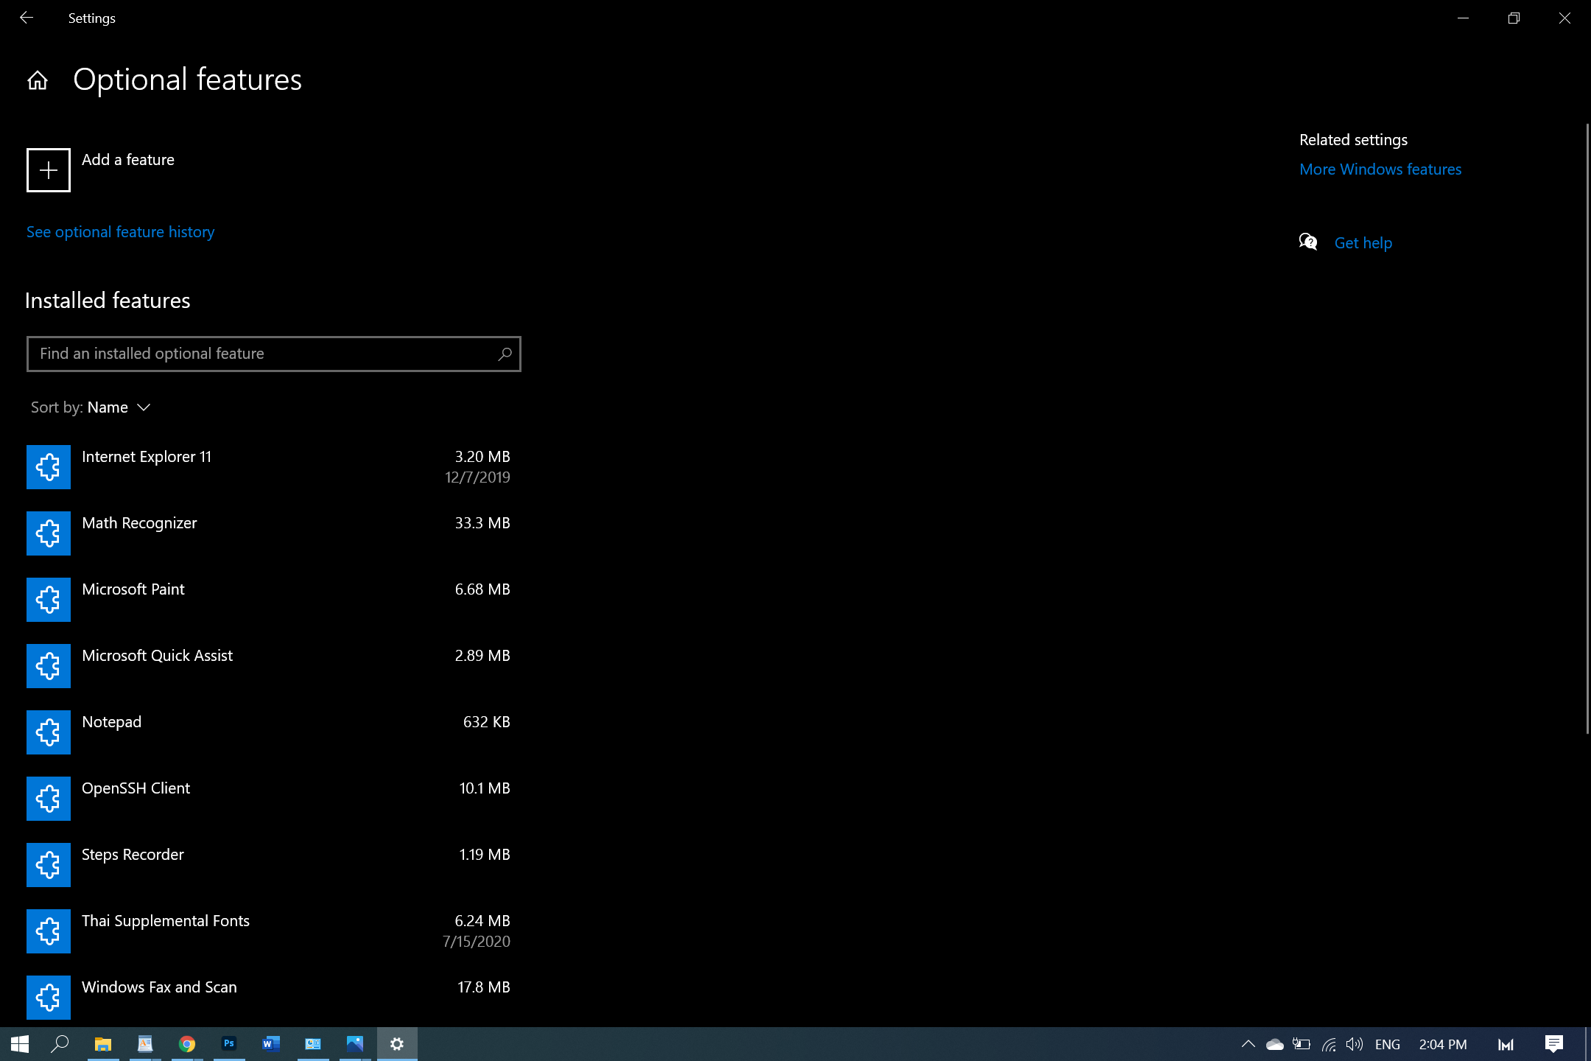Switch to Photoshop in the taskbar
The width and height of the screenshot is (1591, 1061).
pos(229,1044)
